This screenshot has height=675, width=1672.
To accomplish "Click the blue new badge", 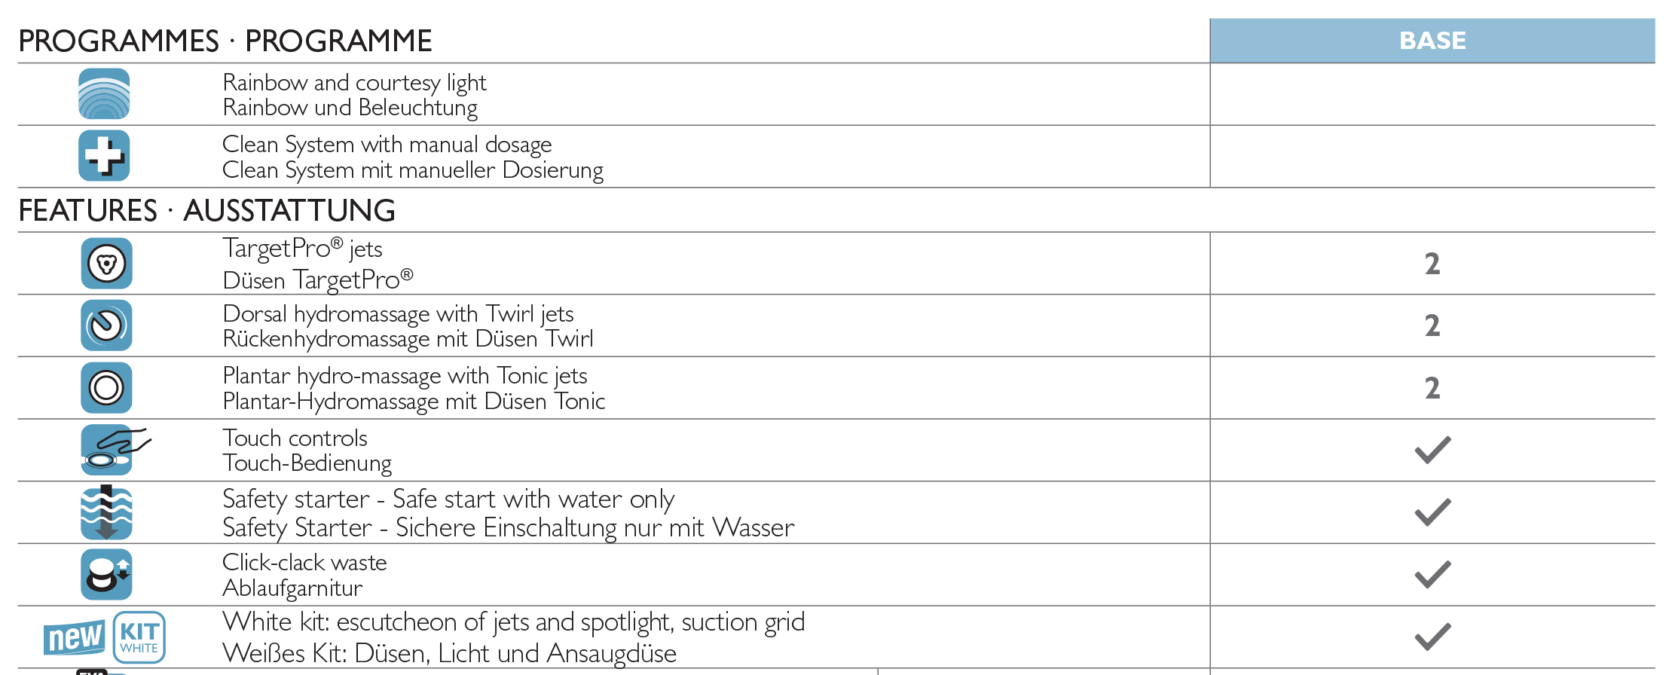I will coord(74,638).
